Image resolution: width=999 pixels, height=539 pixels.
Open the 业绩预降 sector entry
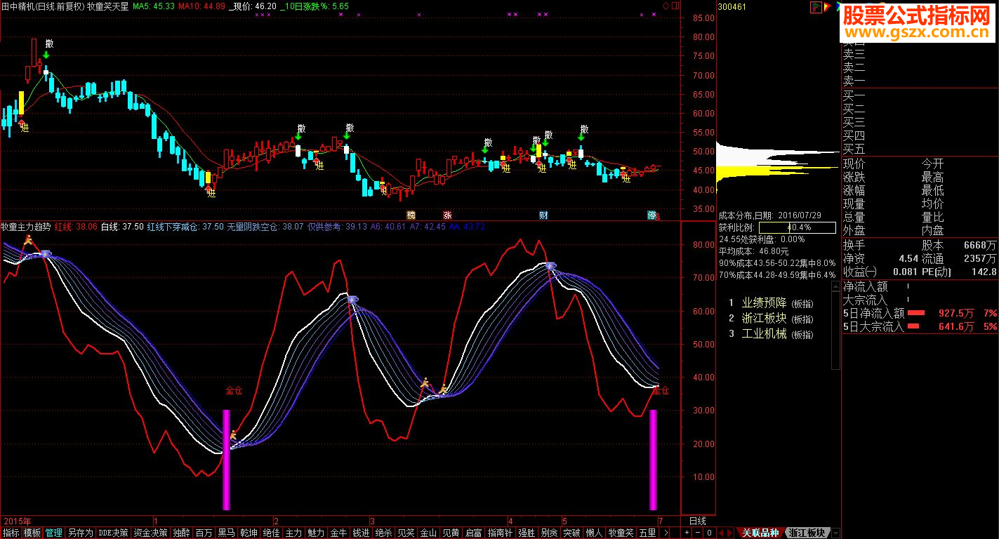pyautogui.click(x=764, y=303)
